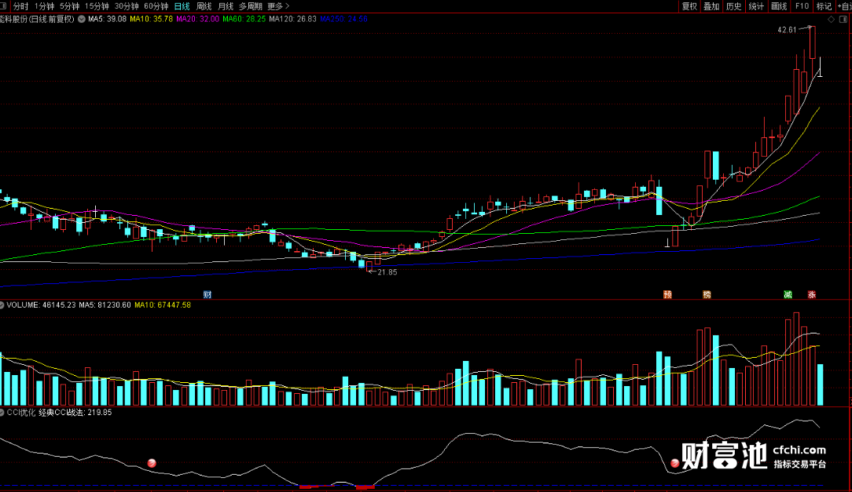Click the orange 榜 event marker
The width and height of the screenshot is (852, 492).
tap(707, 294)
